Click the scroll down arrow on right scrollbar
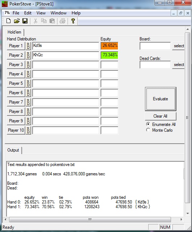This screenshot has height=232, width=192. [188, 213]
